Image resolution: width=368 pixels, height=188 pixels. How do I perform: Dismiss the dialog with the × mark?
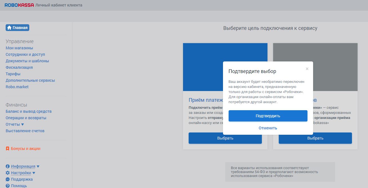307,68
